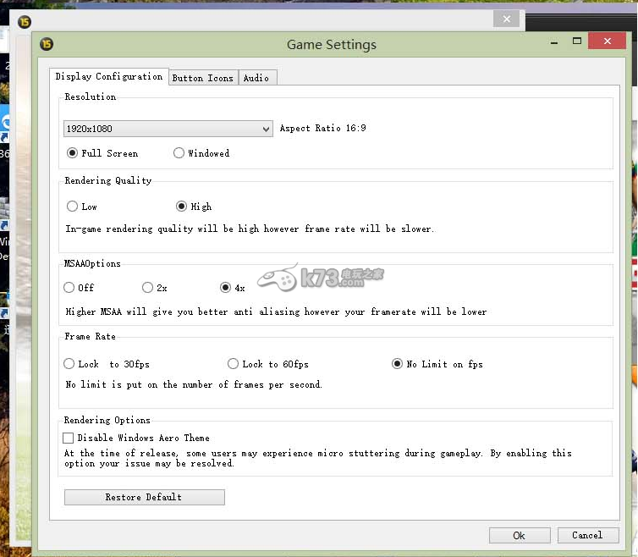
Task: Select the Full Screen radio button
Action: [73, 153]
